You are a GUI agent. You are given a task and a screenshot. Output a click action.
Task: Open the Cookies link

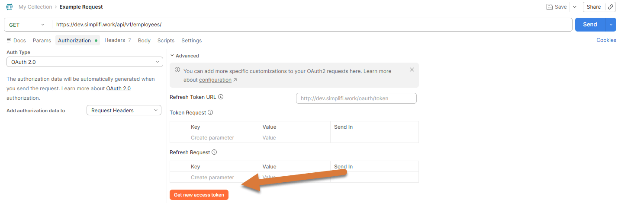[x=606, y=40]
